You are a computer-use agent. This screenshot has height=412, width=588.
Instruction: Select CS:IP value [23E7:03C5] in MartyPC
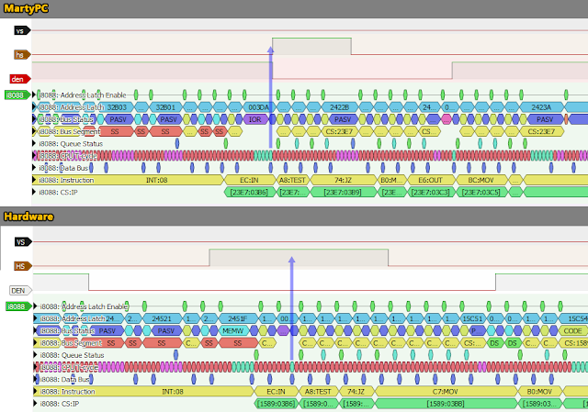483,192
